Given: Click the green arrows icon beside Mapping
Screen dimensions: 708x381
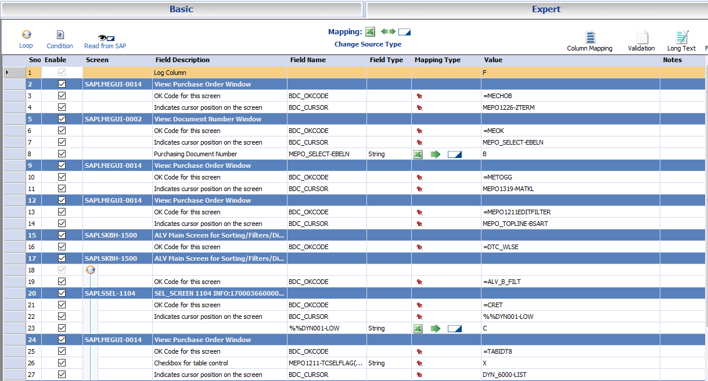Looking at the screenshot, I should click(388, 32).
